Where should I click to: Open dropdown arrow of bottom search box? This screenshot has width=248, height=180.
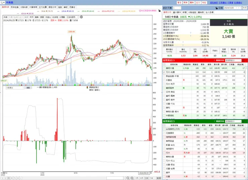click(x=125, y=178)
